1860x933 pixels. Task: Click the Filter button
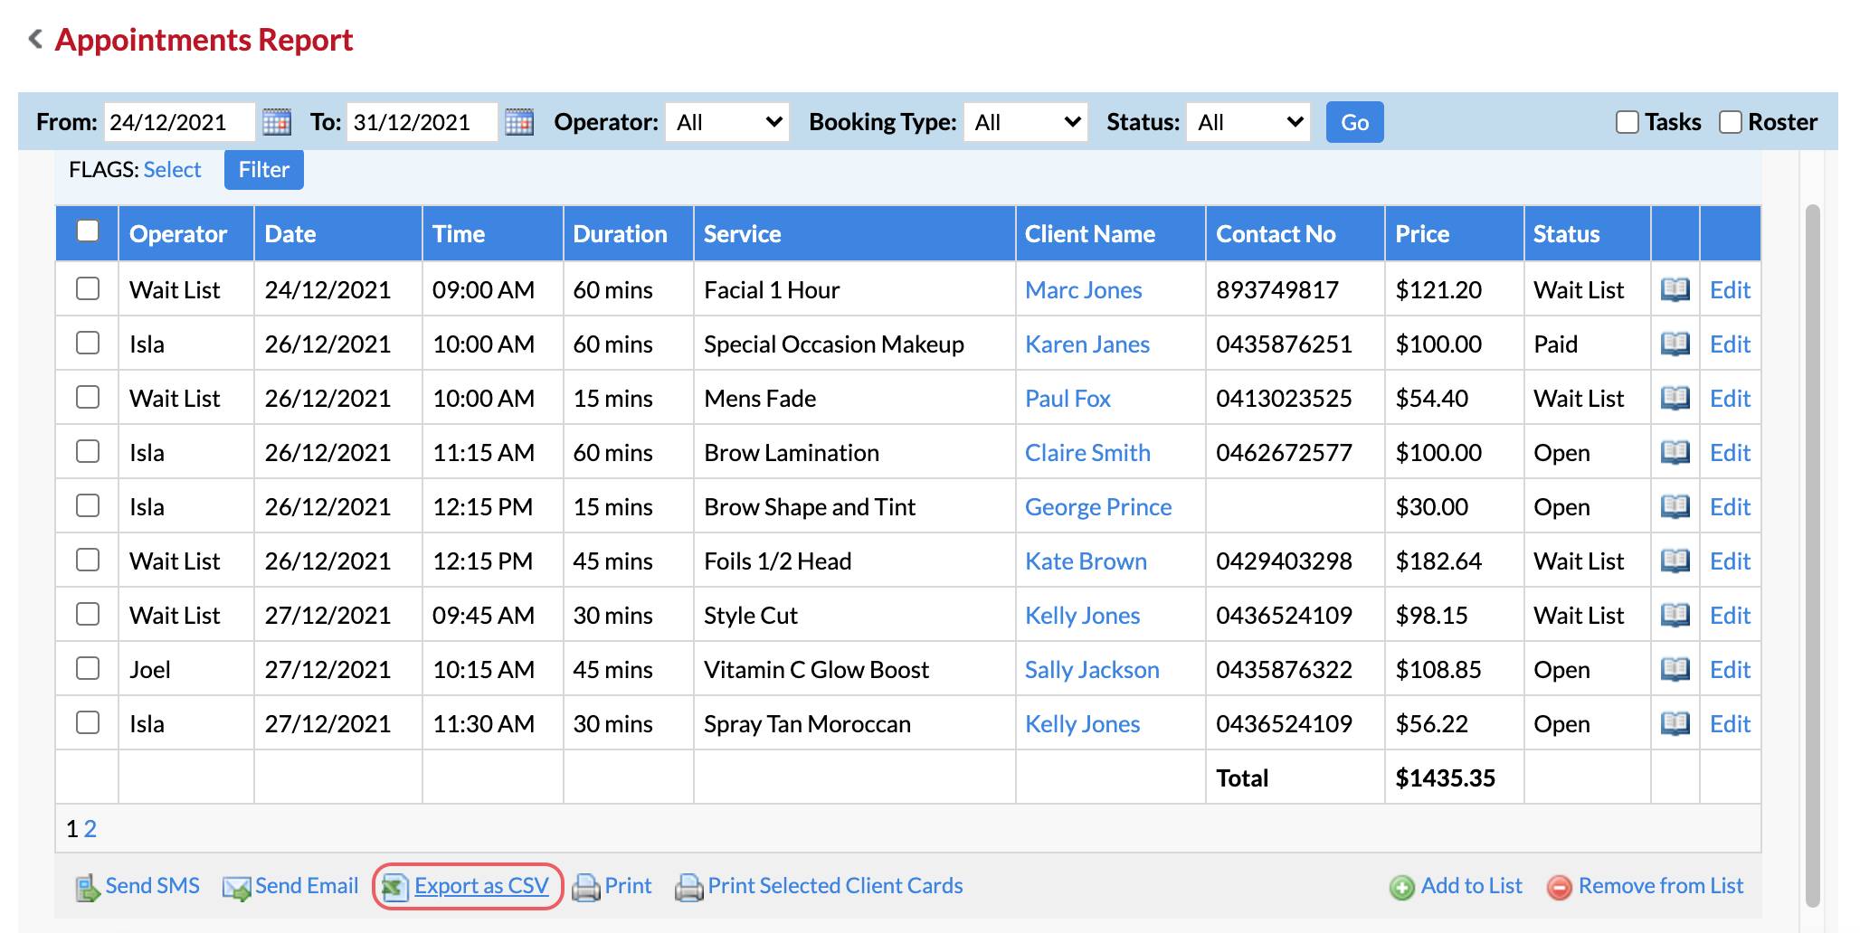coord(264,170)
